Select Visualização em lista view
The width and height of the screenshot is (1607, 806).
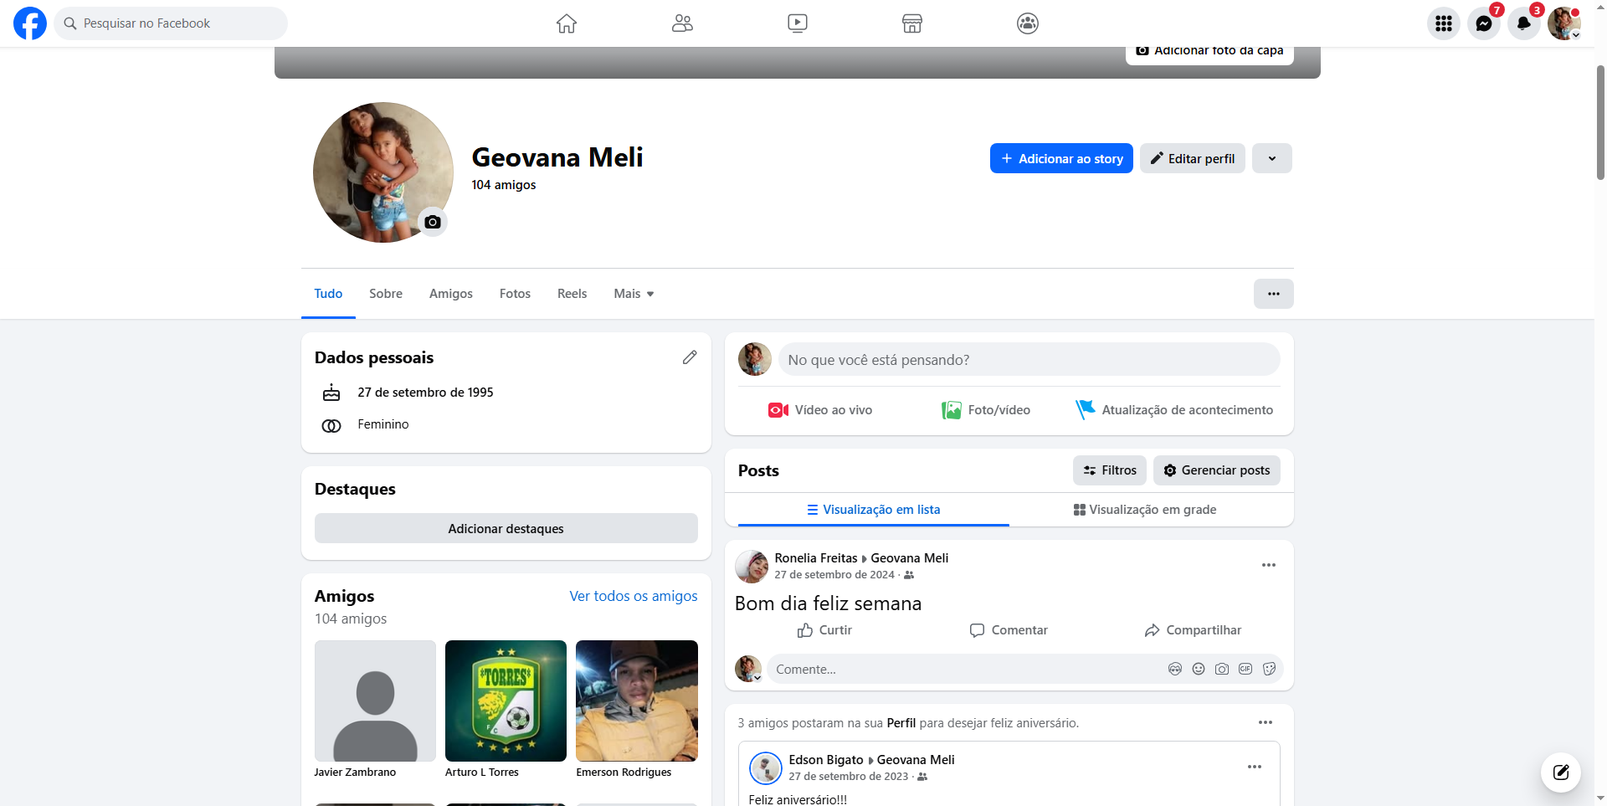873,510
